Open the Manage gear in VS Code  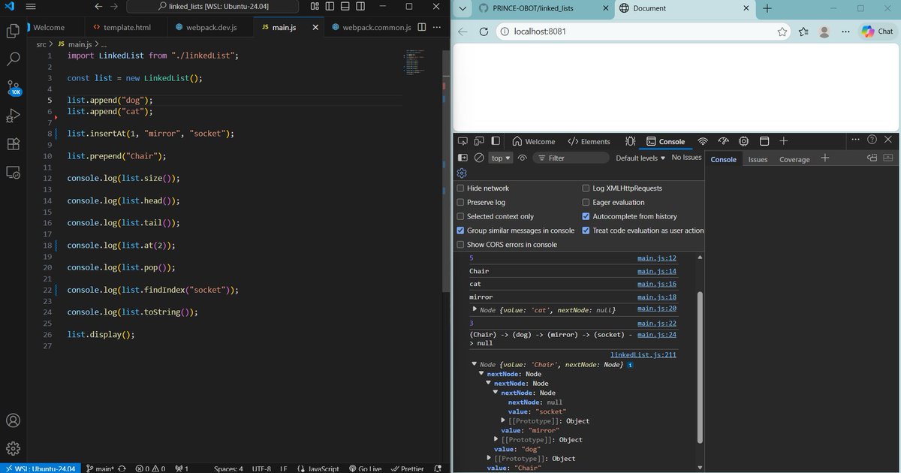(x=13, y=448)
